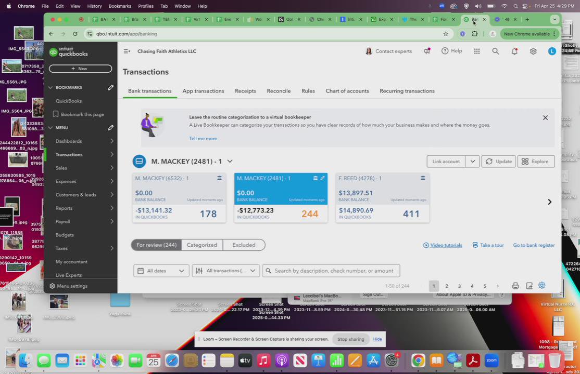Image resolution: width=580 pixels, height=374 pixels.
Task: Collapse the QuickBooks sidebar navigation icon
Action: point(127,51)
